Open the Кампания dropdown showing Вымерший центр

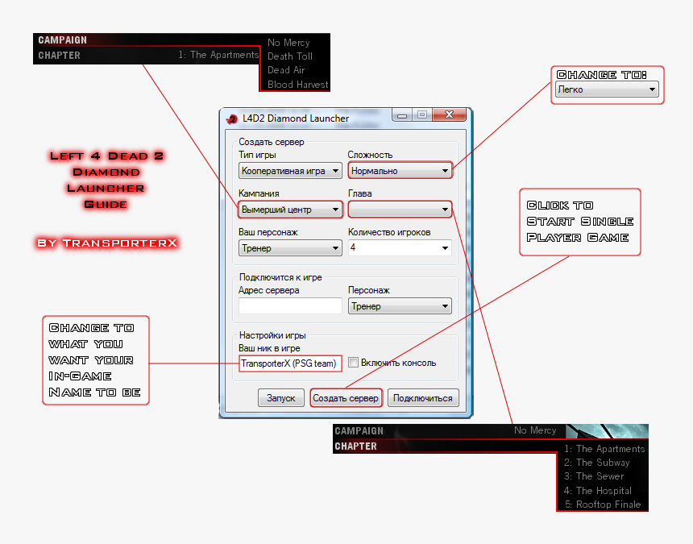point(290,210)
